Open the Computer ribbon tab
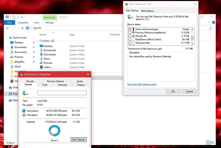Image resolution: width=221 pixels, height=148 pixels. click(x=23, y=22)
